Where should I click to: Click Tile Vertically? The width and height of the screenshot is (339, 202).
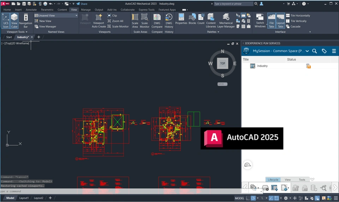point(296,21)
